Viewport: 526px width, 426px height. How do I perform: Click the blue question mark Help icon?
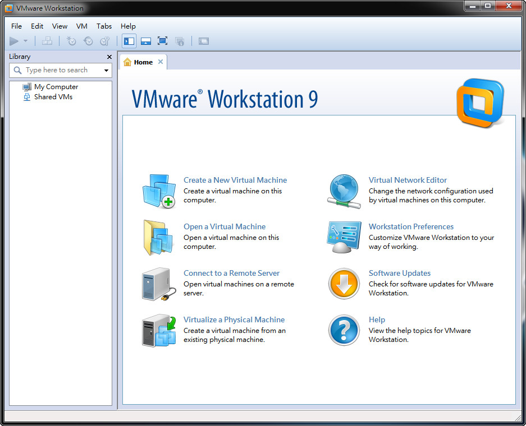point(344,330)
